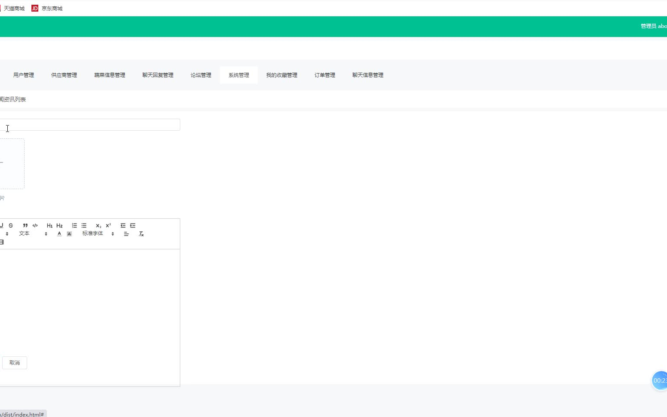The image size is (667, 417).
Task: Decrease the text indent
Action: pyautogui.click(x=123, y=226)
